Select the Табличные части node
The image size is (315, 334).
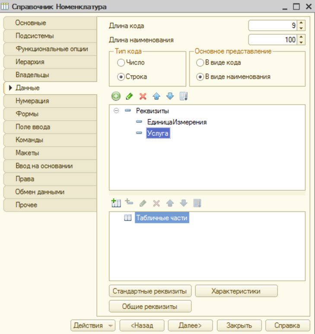pos(162,218)
